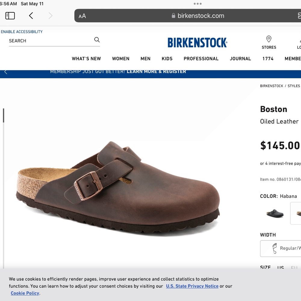Viewport: 301px width, 301px height.
Task: Open the Stores locator pin
Action: coord(269,42)
